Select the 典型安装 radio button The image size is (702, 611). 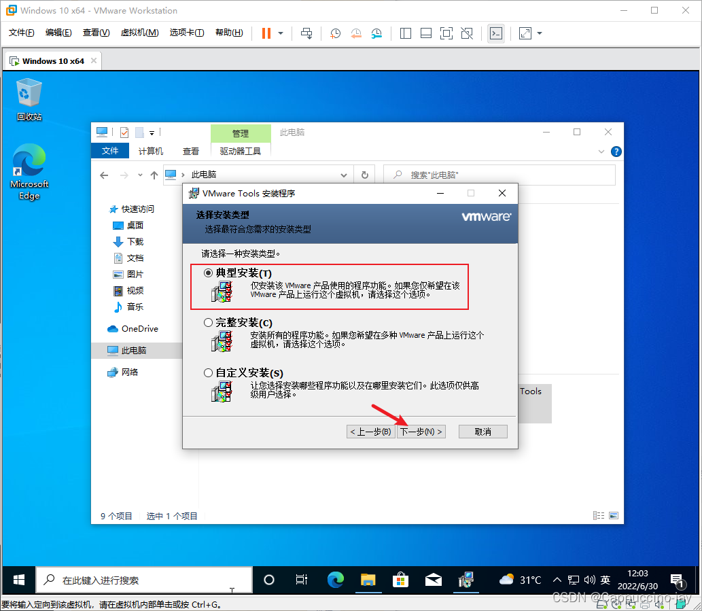(x=208, y=273)
